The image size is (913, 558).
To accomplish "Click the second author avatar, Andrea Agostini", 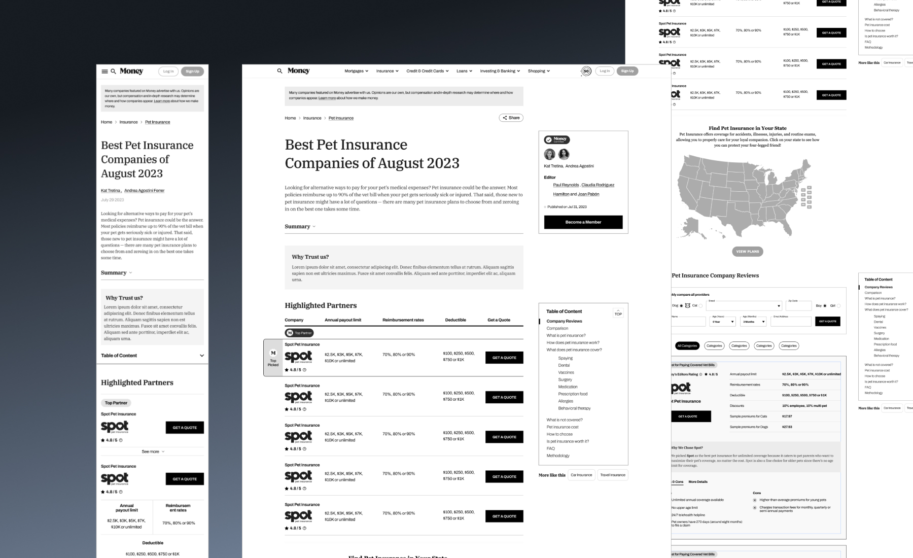I will (564, 154).
